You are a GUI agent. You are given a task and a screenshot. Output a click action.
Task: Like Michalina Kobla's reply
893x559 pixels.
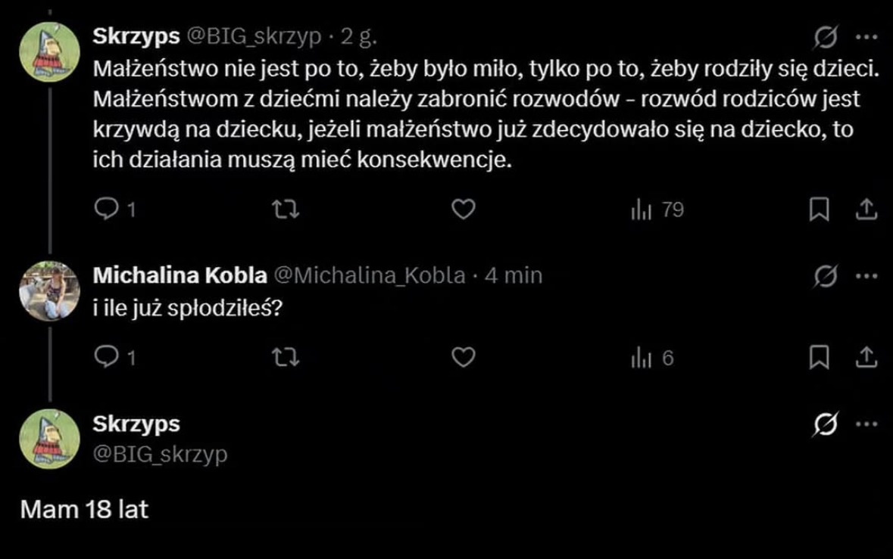click(x=463, y=358)
